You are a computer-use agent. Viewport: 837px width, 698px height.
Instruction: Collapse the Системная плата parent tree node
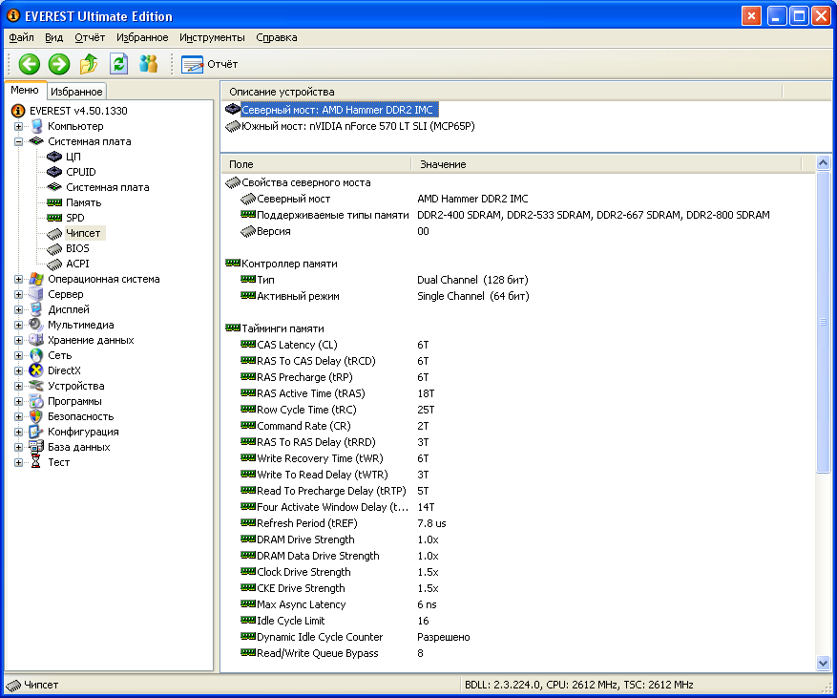point(19,141)
